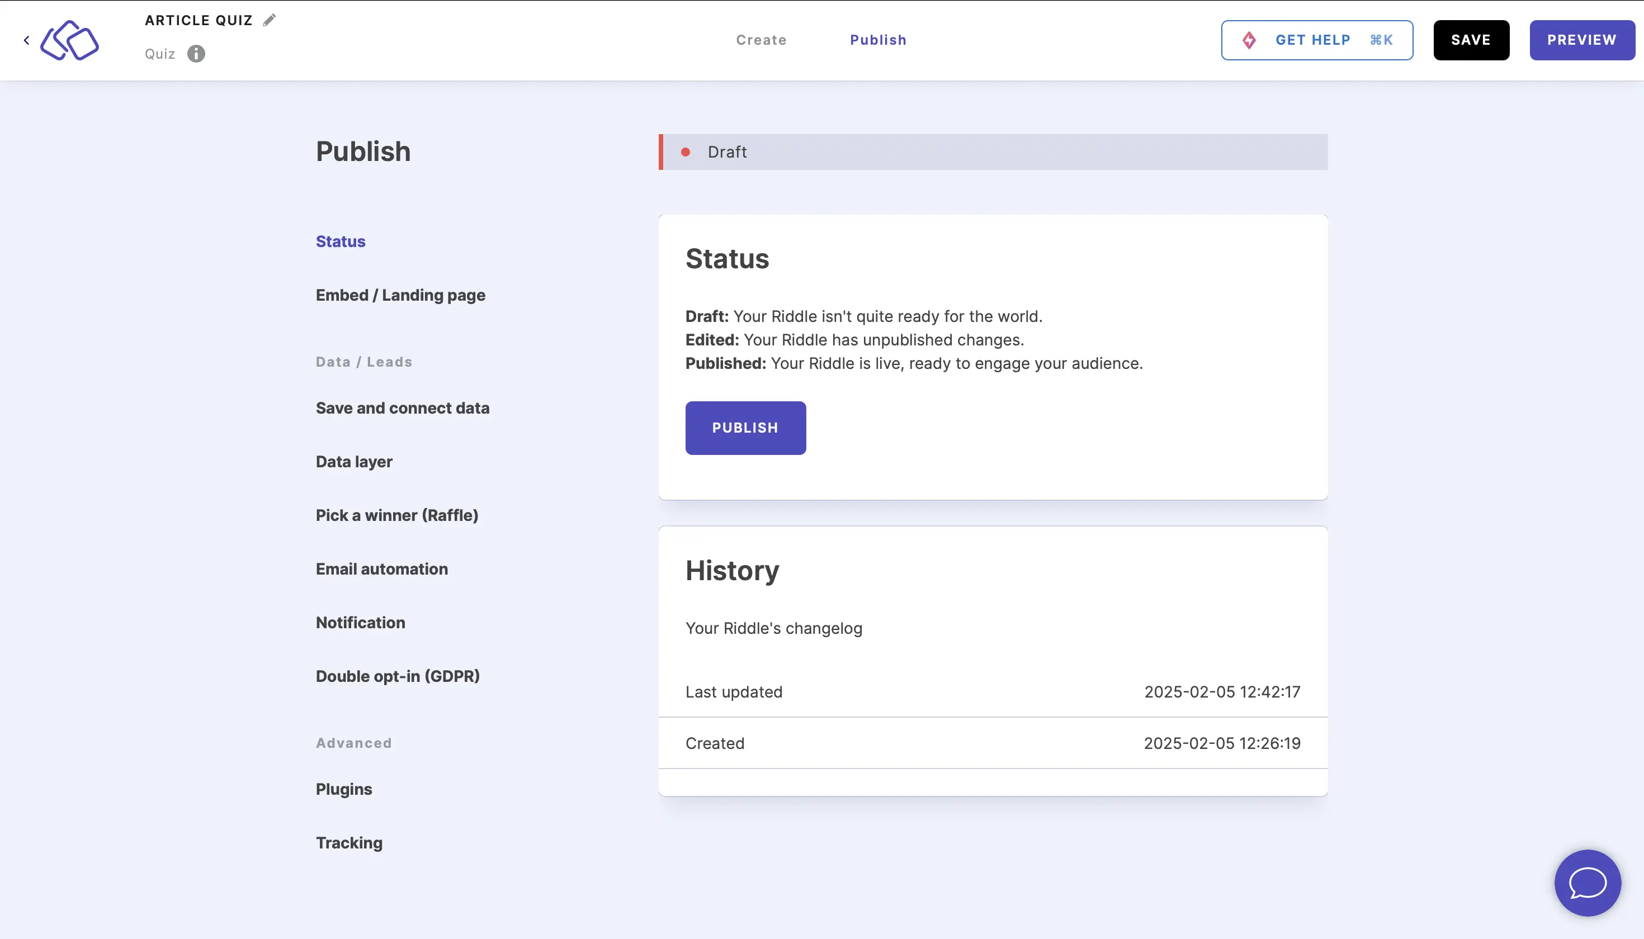Navigate to Save and connect data section

[402, 407]
